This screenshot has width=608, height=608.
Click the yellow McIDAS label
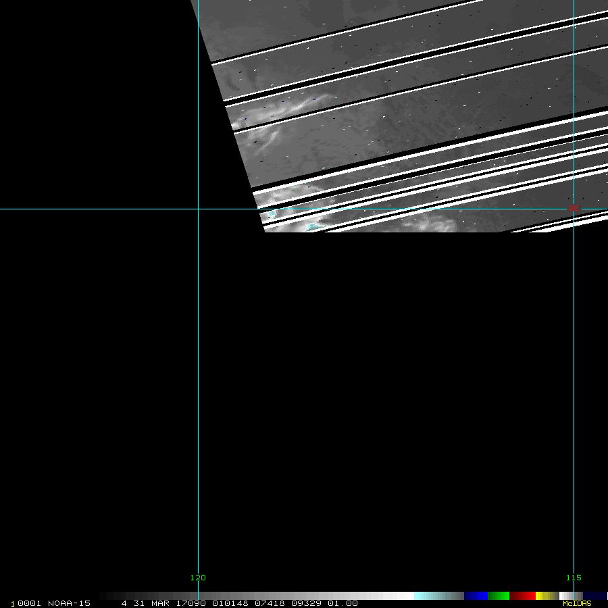576,603
